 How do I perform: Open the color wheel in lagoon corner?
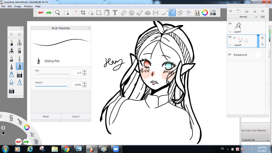[x=27, y=127]
